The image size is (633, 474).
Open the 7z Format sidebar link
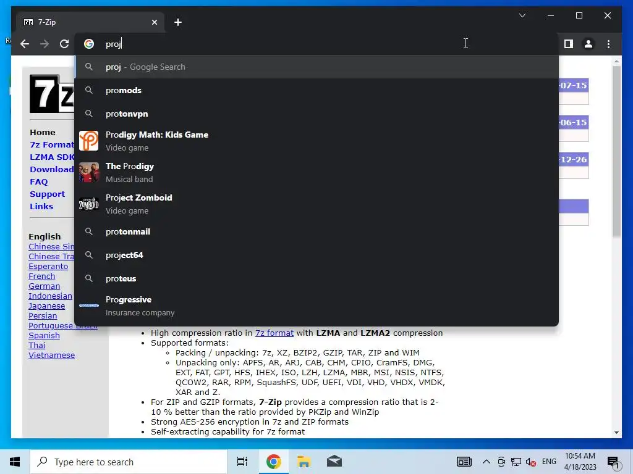click(52, 144)
